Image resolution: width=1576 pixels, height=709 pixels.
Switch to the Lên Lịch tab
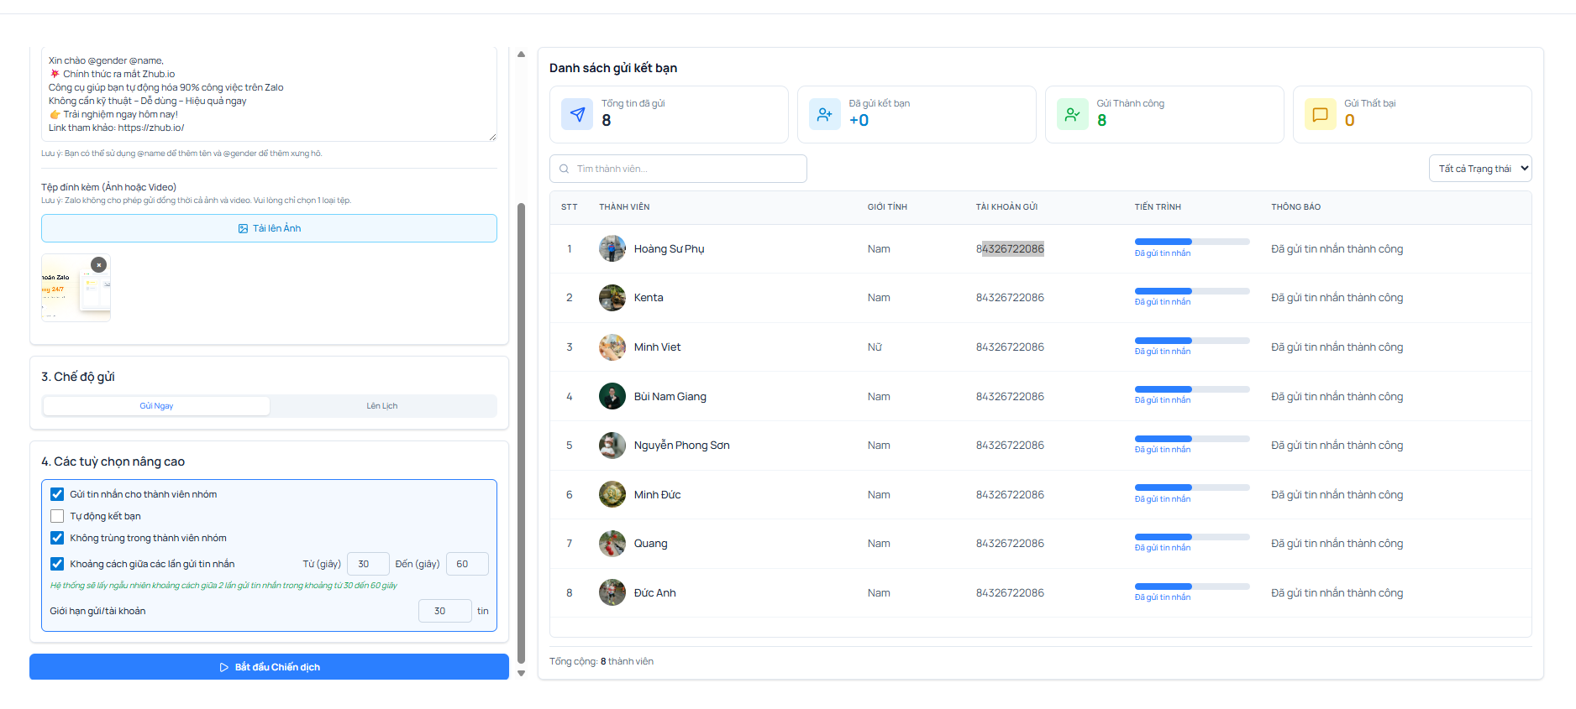pos(382,406)
